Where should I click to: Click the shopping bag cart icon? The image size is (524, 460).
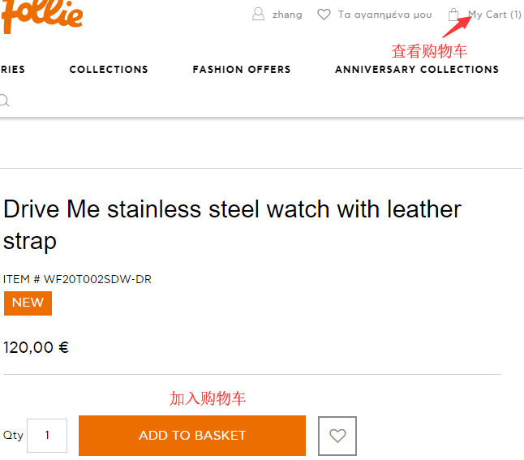click(x=453, y=15)
